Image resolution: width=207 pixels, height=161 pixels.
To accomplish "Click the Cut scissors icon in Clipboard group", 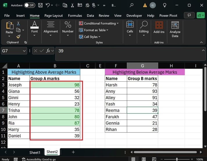I will pyautogui.click(x=18, y=23).
